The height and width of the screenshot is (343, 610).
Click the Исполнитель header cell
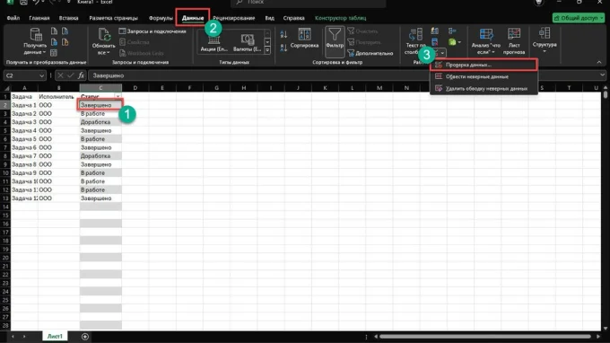(x=58, y=97)
